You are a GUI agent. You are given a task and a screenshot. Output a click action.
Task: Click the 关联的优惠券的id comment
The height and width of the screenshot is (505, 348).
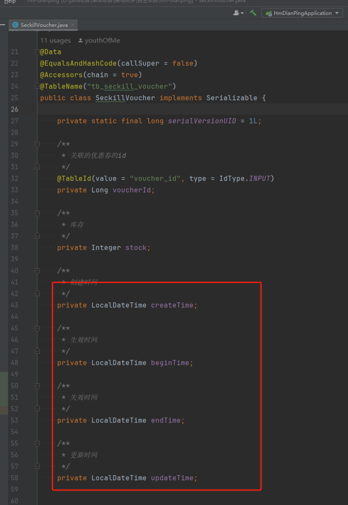98,156
